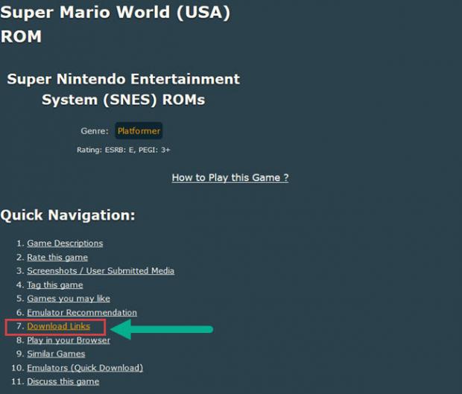
Task: Select the Platformer genre tag
Action: pyautogui.click(x=139, y=131)
